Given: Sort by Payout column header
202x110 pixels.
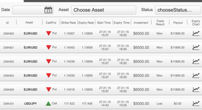Looking at the screenshot, I should [x=178, y=23].
